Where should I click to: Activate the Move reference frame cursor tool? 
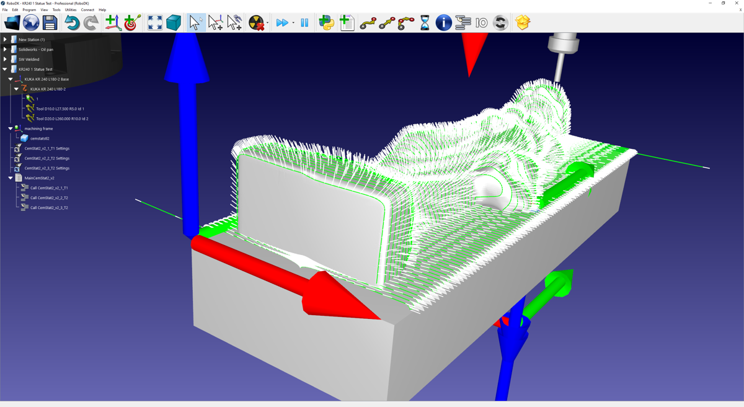[215, 23]
